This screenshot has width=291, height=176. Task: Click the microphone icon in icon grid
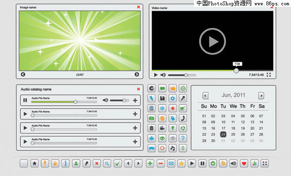[183, 98]
